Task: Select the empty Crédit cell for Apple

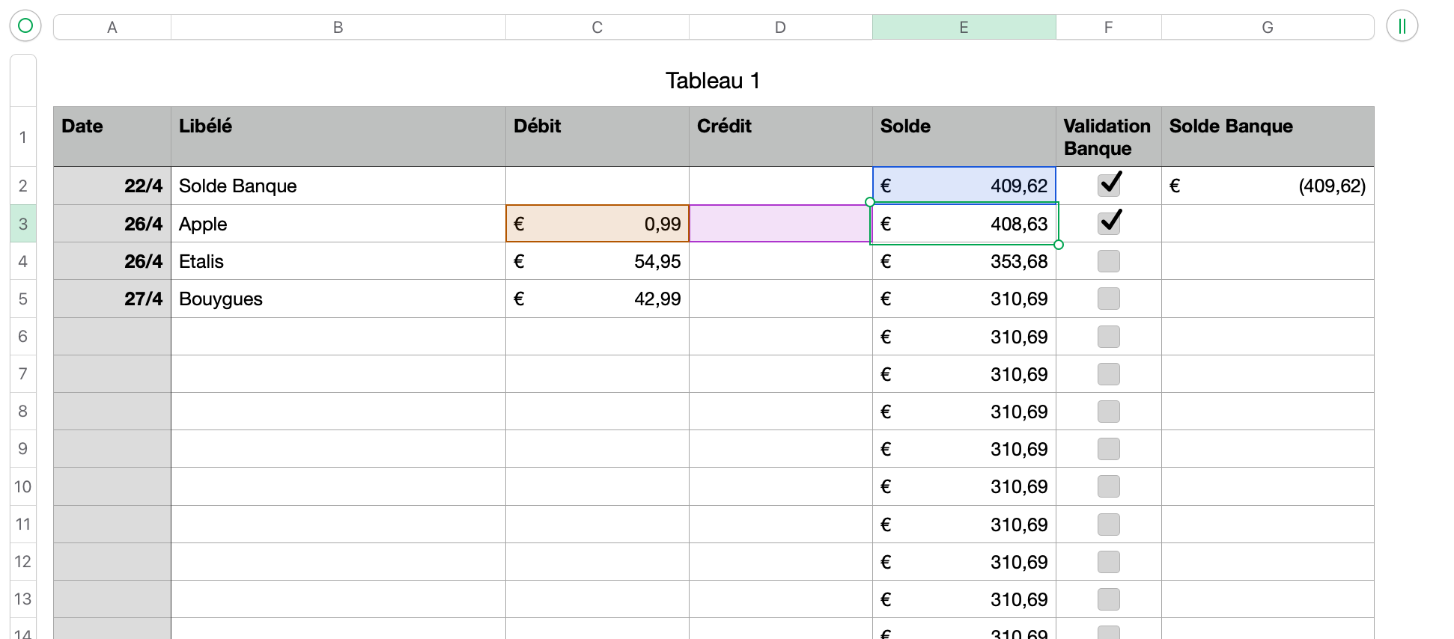Action: pyautogui.click(x=779, y=224)
